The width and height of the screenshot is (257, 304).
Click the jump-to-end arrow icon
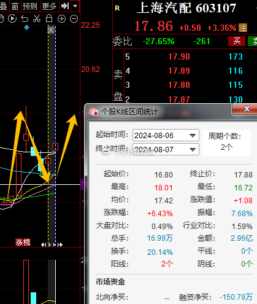65,6
